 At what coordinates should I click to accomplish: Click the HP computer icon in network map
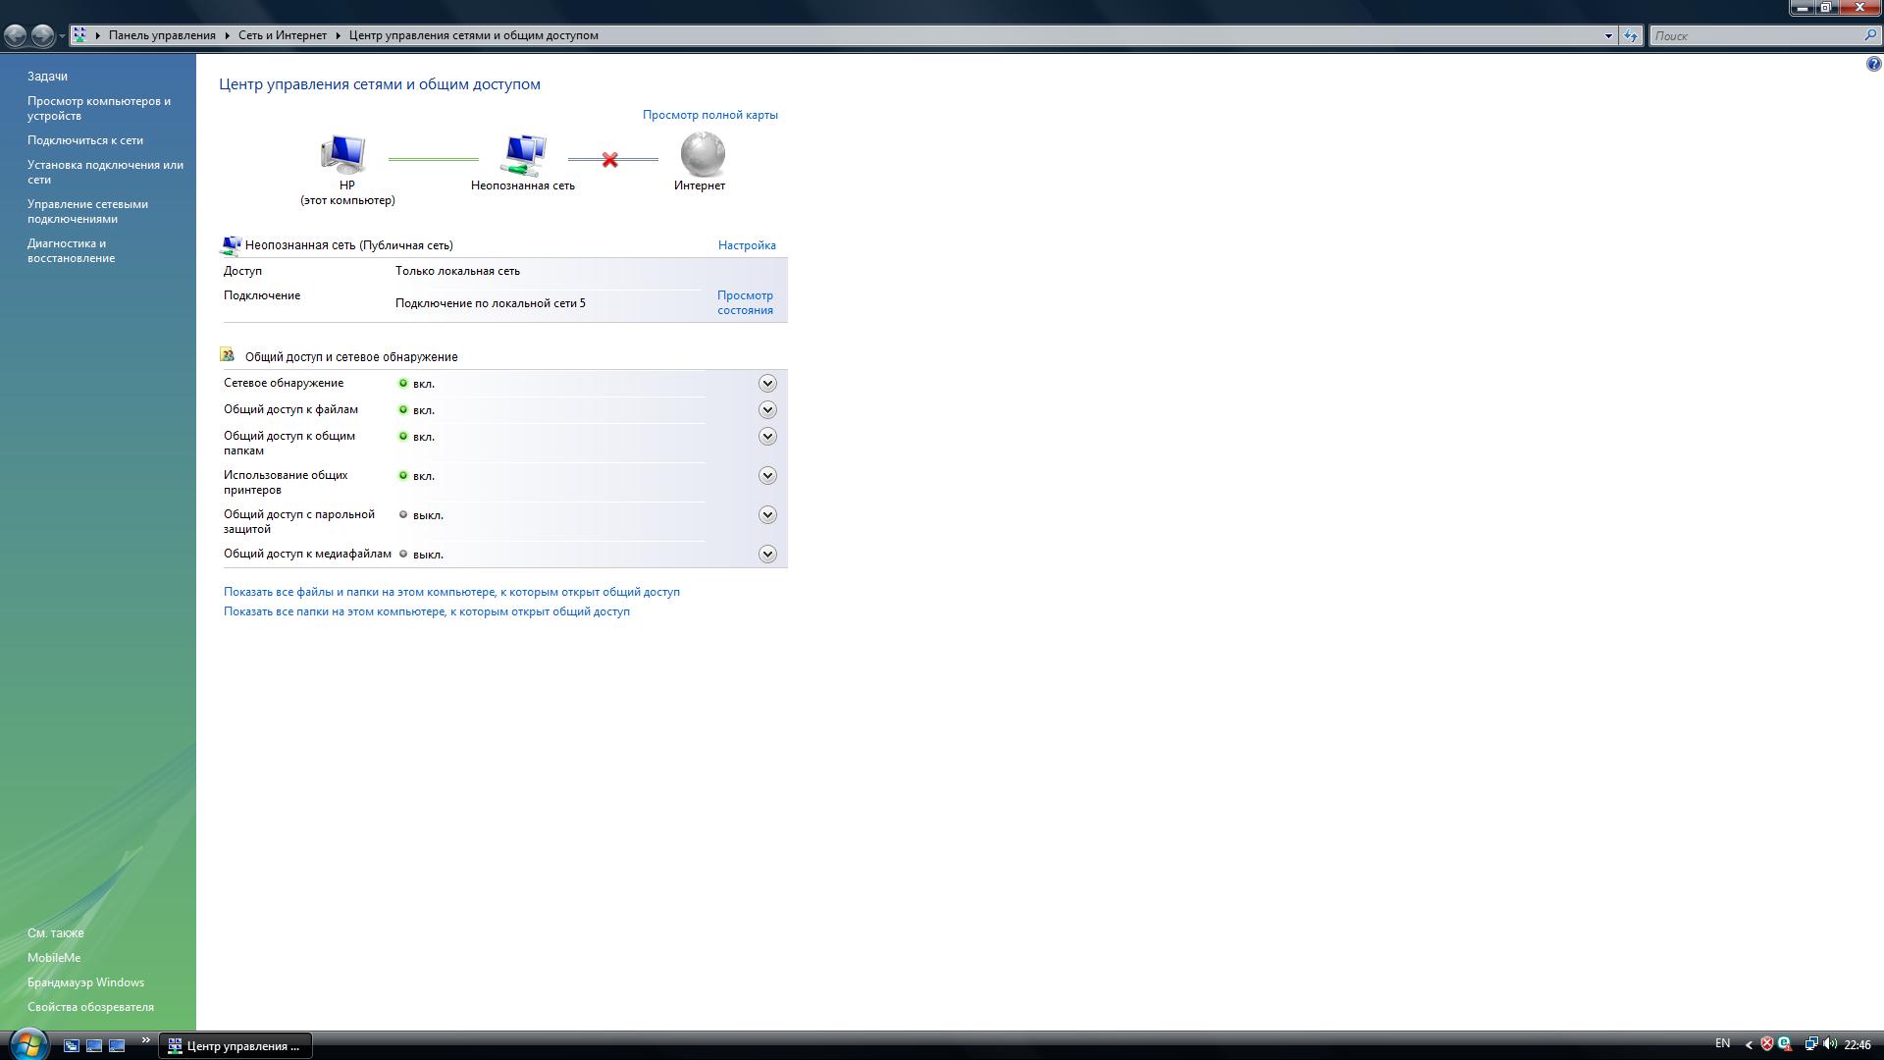pos(343,154)
